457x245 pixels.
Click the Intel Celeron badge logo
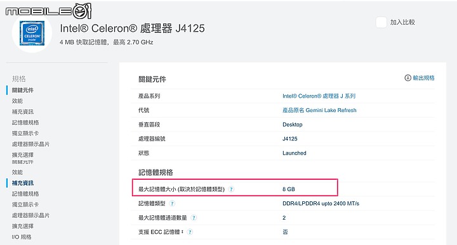click(x=32, y=33)
